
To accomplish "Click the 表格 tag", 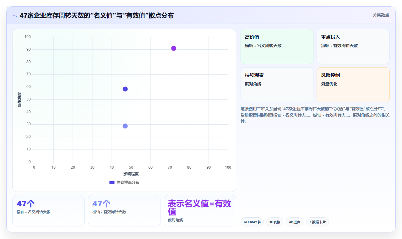I will point(275,222).
